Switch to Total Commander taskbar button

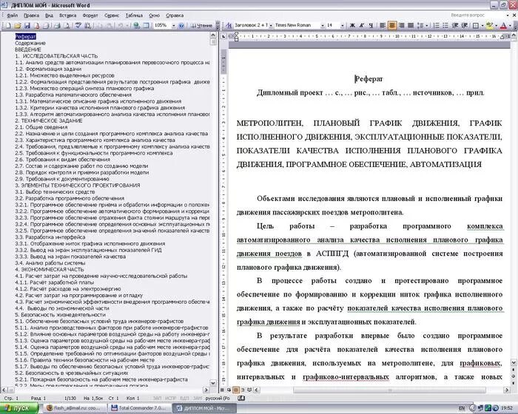click(139, 408)
